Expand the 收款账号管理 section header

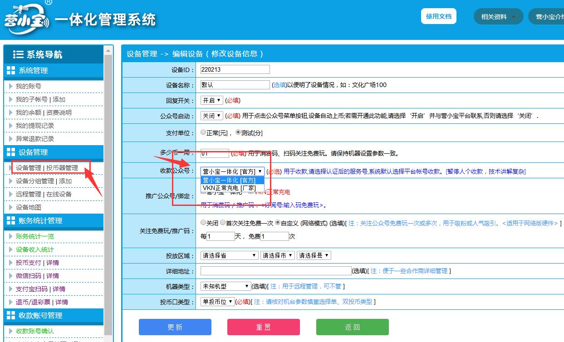54,315
